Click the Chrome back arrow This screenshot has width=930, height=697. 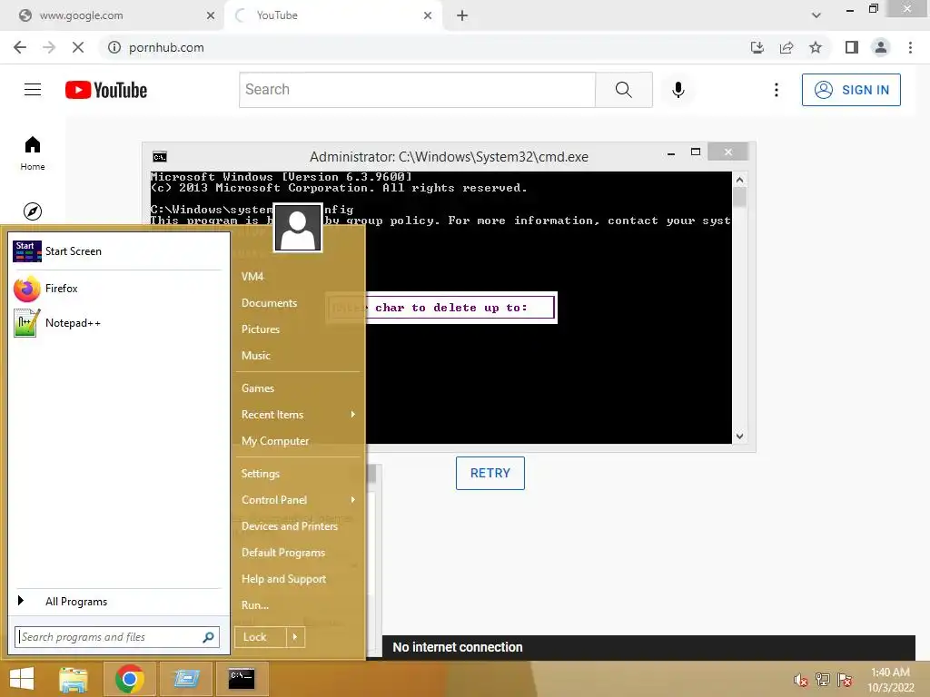[20, 47]
